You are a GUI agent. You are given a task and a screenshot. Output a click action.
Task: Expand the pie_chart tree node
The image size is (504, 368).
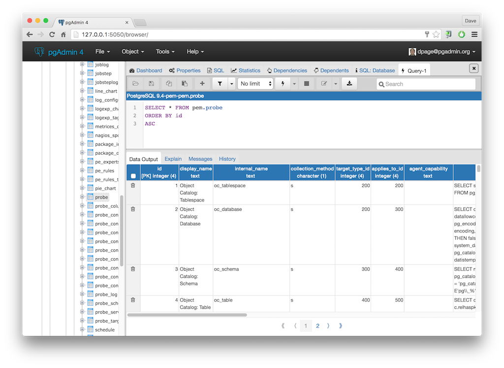(82, 188)
